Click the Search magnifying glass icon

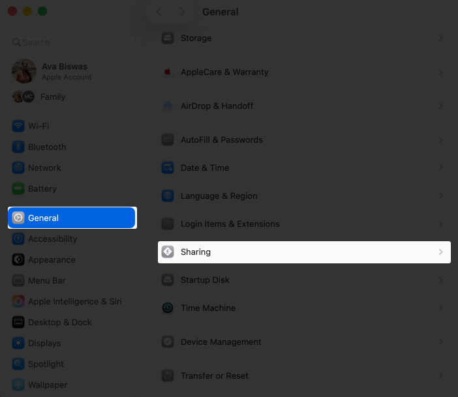[x=17, y=42]
